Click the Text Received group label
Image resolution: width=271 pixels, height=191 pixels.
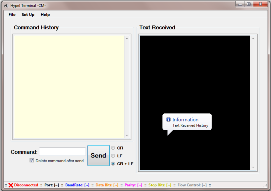click(157, 27)
